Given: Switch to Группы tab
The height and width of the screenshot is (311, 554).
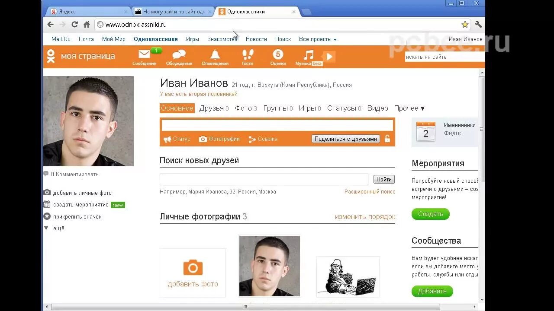Looking at the screenshot, I should click(278, 108).
